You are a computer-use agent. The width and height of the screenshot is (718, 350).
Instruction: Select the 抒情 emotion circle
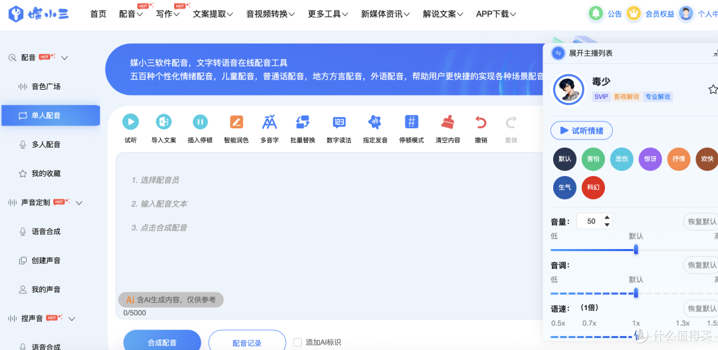point(679,159)
